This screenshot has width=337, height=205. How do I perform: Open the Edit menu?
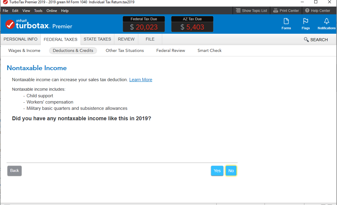click(x=15, y=10)
